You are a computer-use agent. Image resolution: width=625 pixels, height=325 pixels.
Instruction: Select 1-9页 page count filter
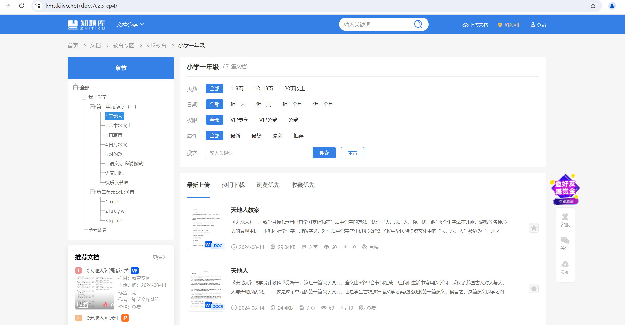click(237, 89)
